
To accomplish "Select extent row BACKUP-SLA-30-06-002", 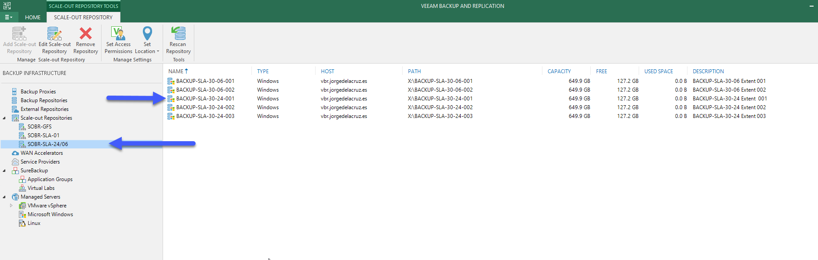I will (490, 90).
